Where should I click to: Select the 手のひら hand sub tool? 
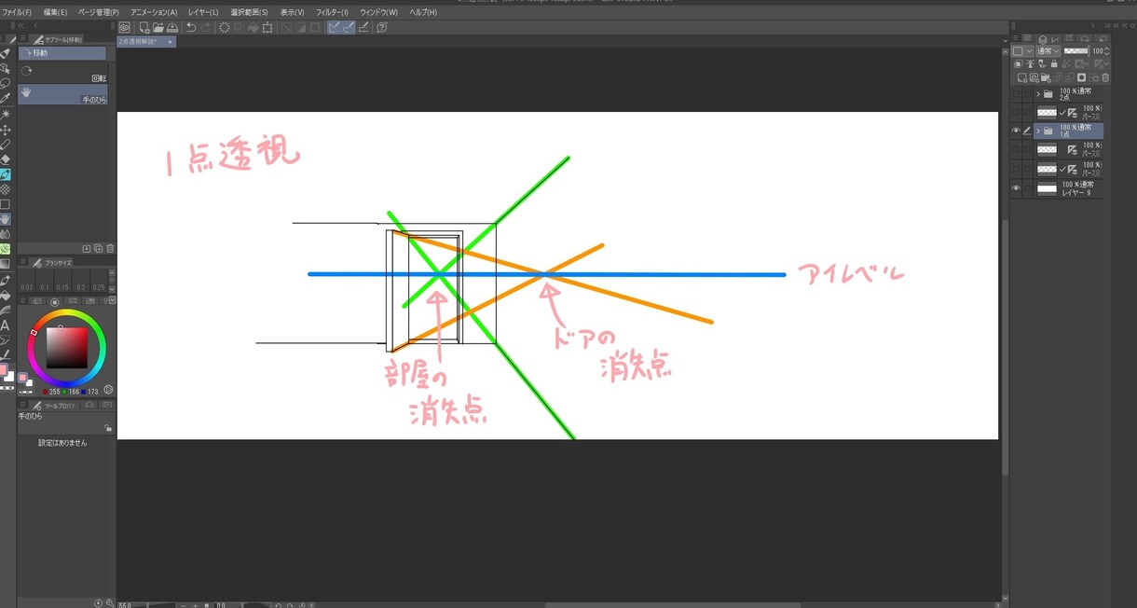pos(62,94)
